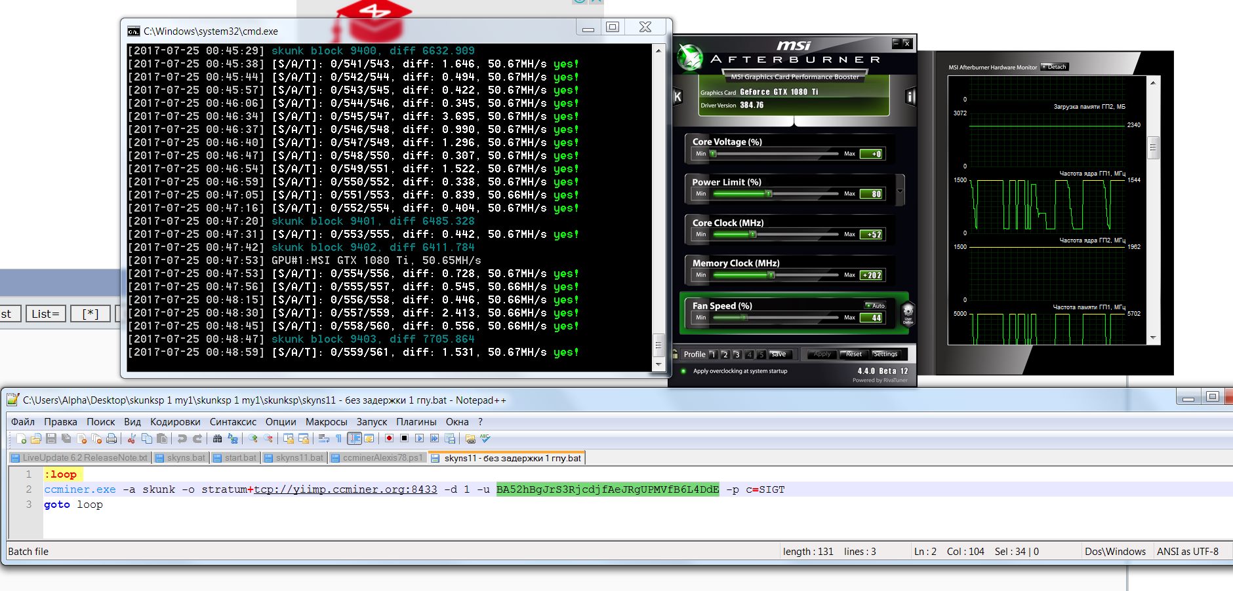
Task: Undo the last edit in Notepad++
Action: (182, 438)
